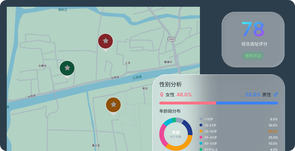Click the 红旗塘 river label
Screen dimensions: 295x151
coord(137,77)
